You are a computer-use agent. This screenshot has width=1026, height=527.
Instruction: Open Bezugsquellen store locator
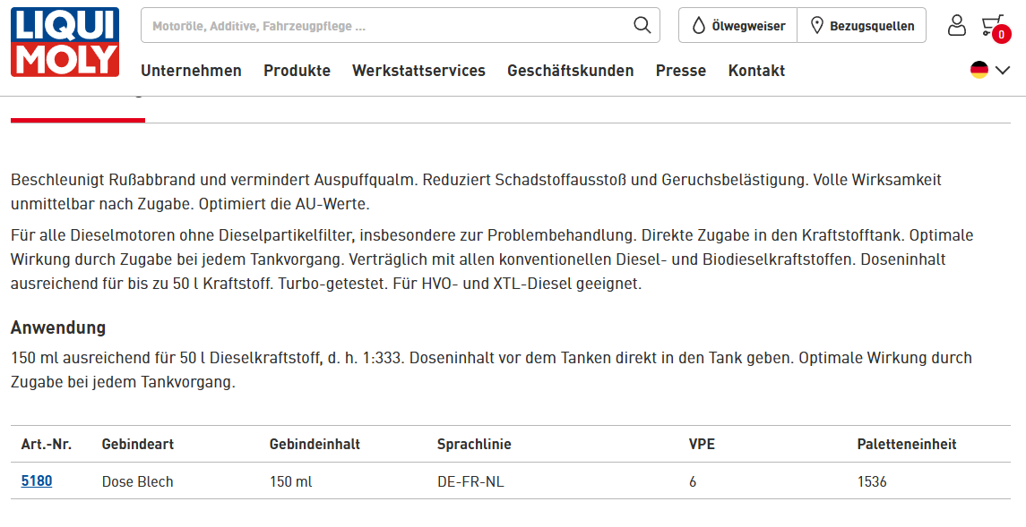tap(862, 26)
